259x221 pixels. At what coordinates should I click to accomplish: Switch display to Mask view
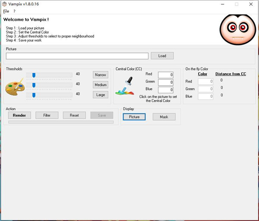point(164,117)
